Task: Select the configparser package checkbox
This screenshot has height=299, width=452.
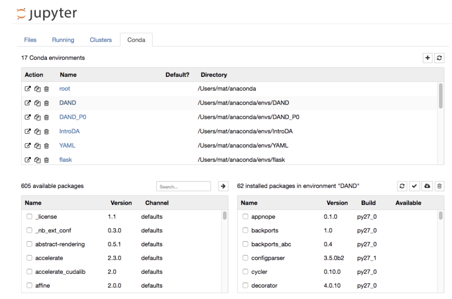Action: (245, 258)
